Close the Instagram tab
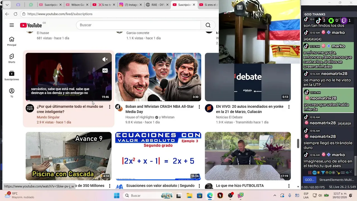357x201 pixels. pyautogui.click(x=141, y=5)
